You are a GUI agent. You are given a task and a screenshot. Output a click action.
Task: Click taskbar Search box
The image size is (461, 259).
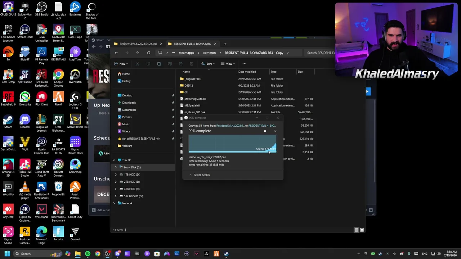(38, 254)
